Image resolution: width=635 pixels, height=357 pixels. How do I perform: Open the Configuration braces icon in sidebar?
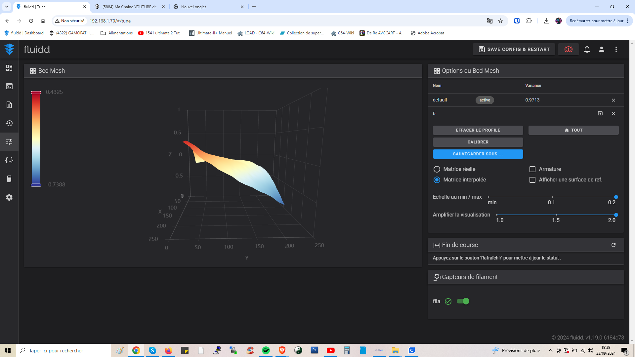[x=9, y=160]
